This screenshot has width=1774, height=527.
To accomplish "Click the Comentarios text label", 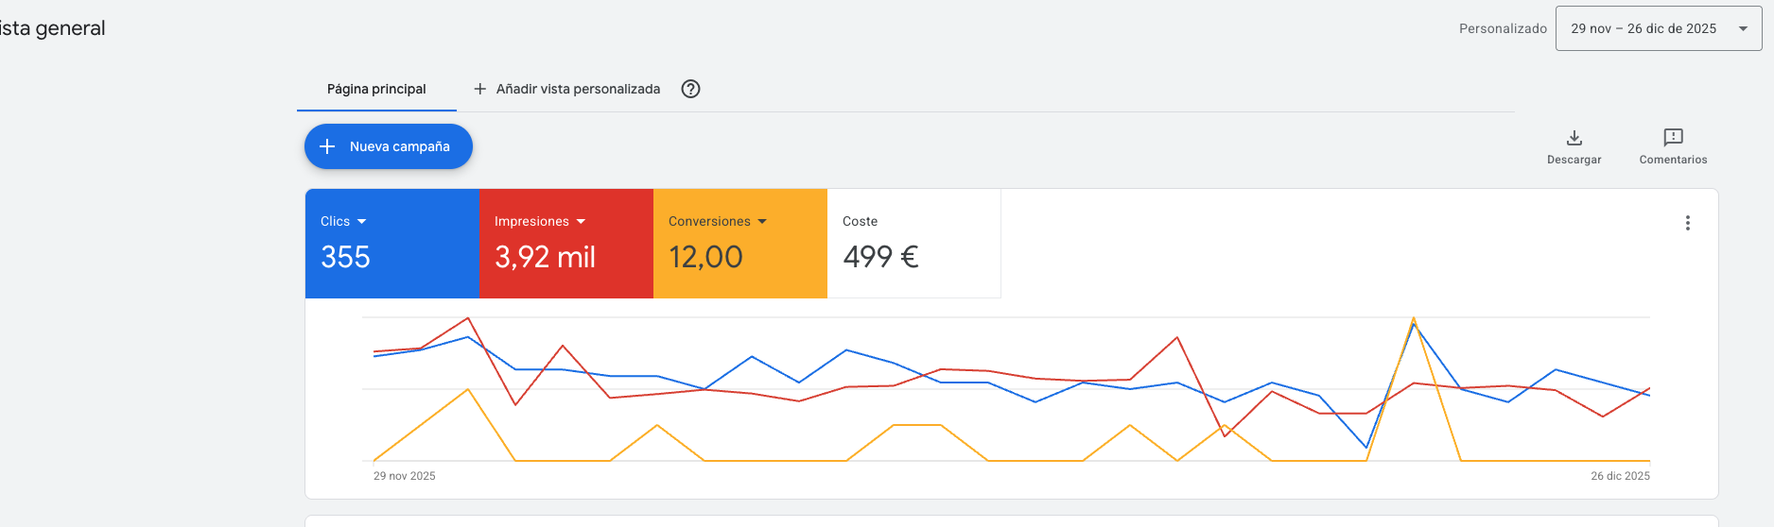I will click(1673, 160).
